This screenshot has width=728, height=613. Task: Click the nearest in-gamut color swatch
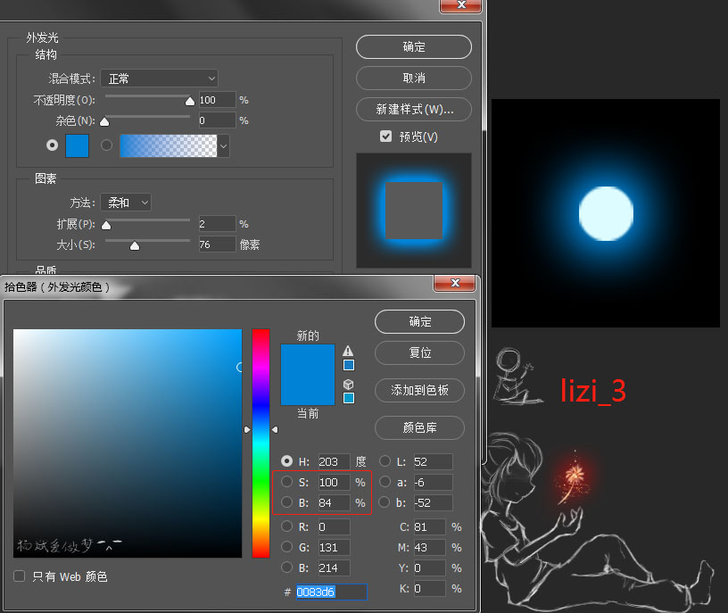tap(348, 365)
